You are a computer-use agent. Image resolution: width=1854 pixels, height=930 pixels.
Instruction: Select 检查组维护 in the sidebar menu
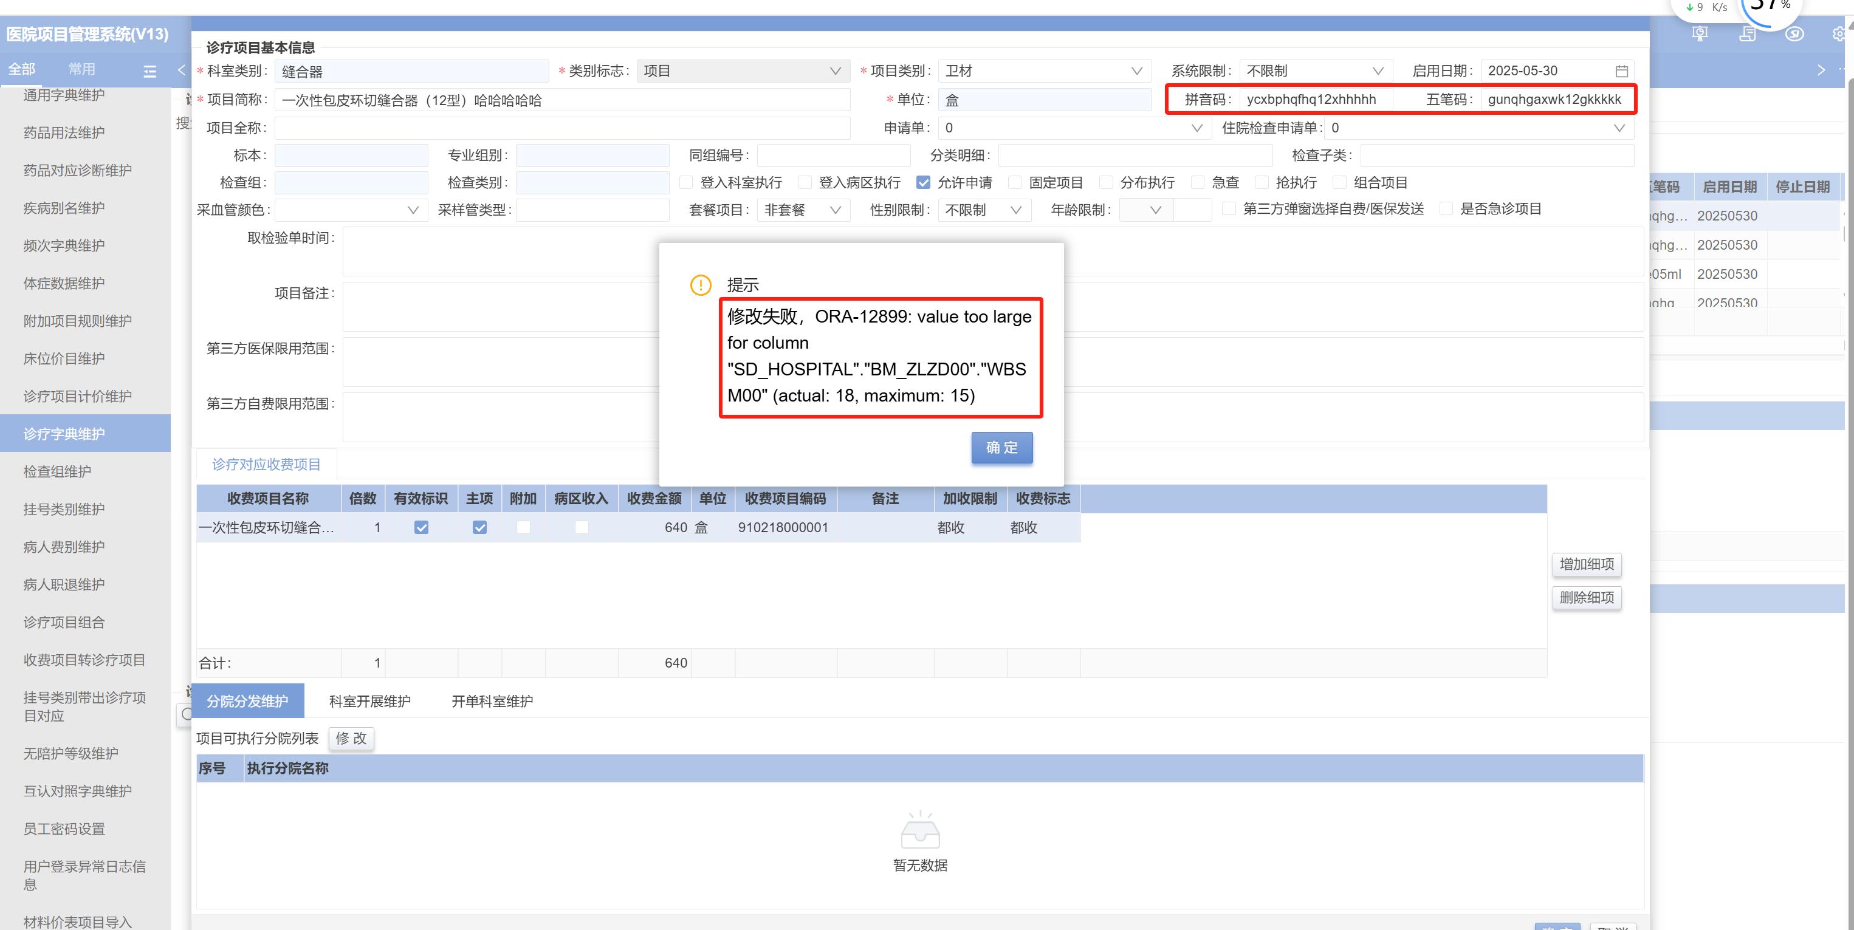pyautogui.click(x=58, y=472)
